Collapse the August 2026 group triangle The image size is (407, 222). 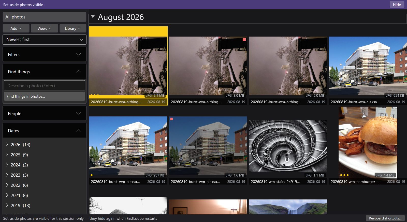pyautogui.click(x=93, y=16)
